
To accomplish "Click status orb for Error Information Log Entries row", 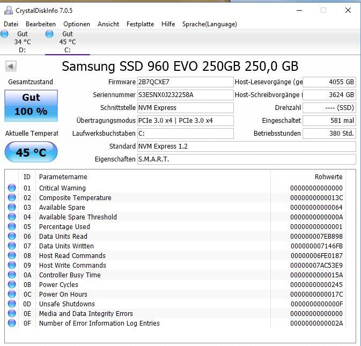I will point(12,323).
